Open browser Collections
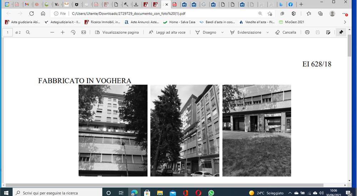This screenshot has height=196, width=357. coord(320,14)
